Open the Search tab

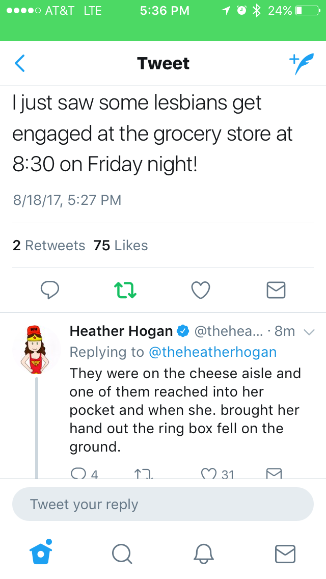(x=122, y=553)
